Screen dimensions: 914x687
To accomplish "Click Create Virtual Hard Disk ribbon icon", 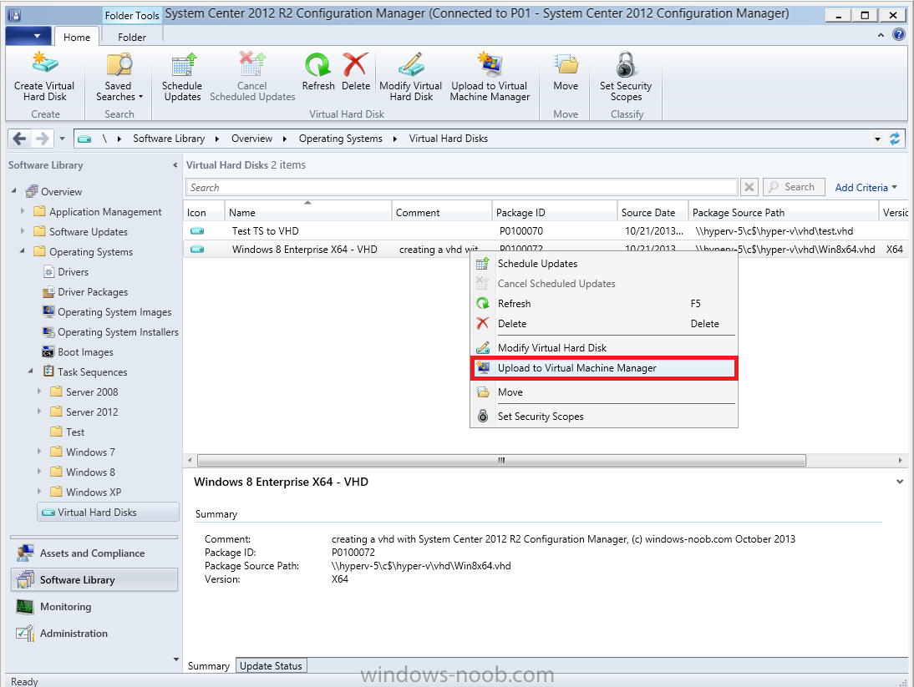I will (44, 64).
